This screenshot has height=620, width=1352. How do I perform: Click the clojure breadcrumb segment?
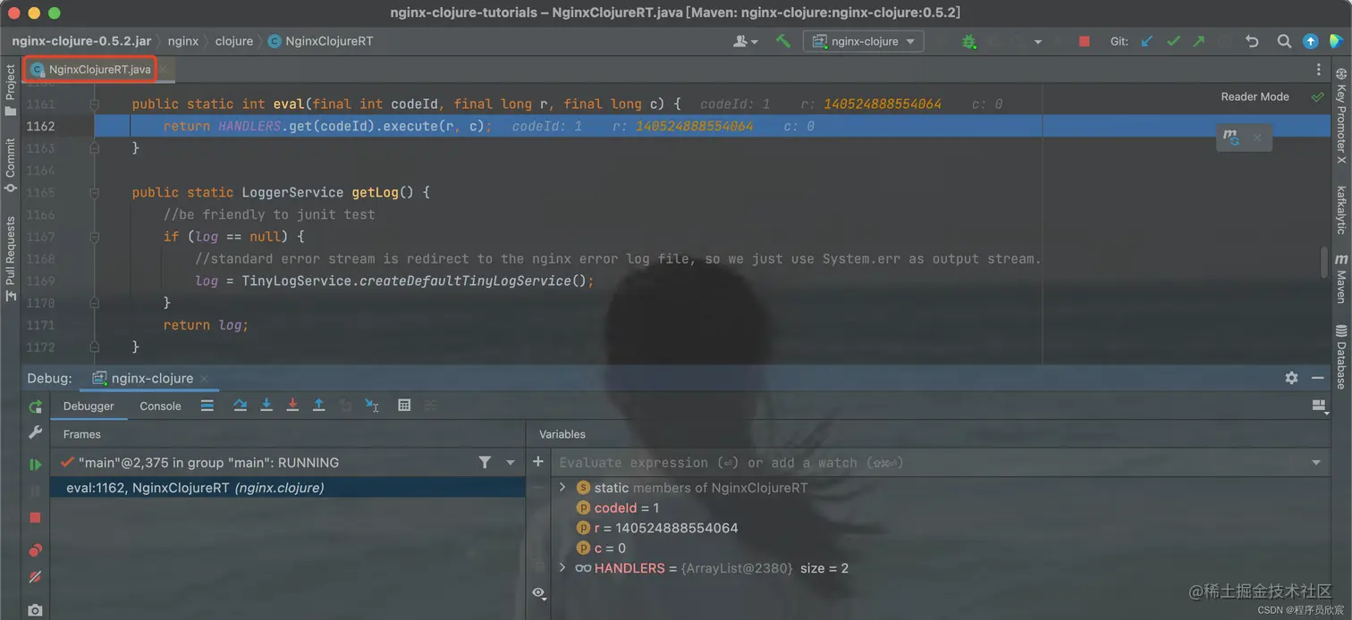(x=234, y=41)
